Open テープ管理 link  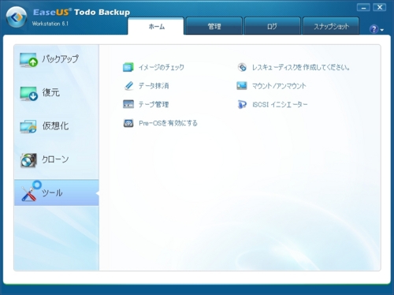coord(154,105)
